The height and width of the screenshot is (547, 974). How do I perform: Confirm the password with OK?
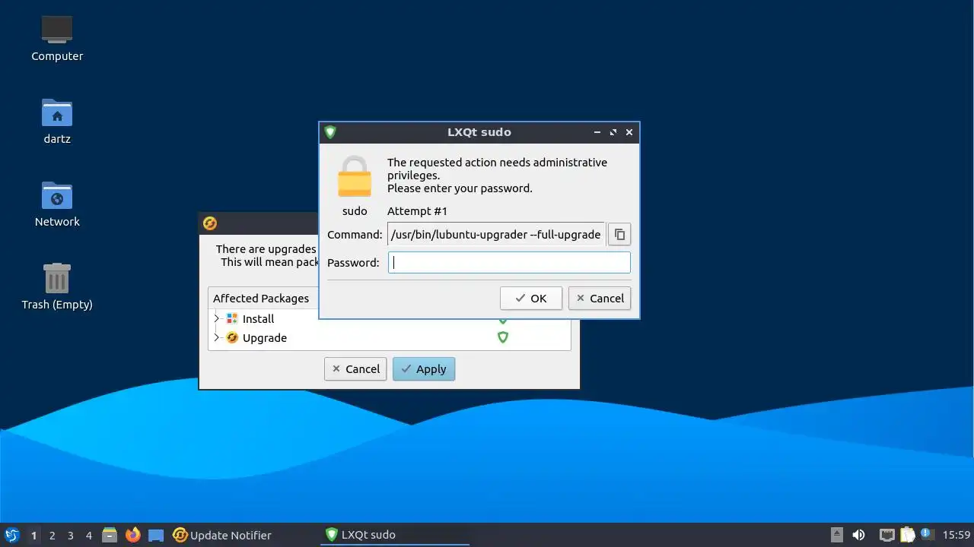[x=531, y=299]
